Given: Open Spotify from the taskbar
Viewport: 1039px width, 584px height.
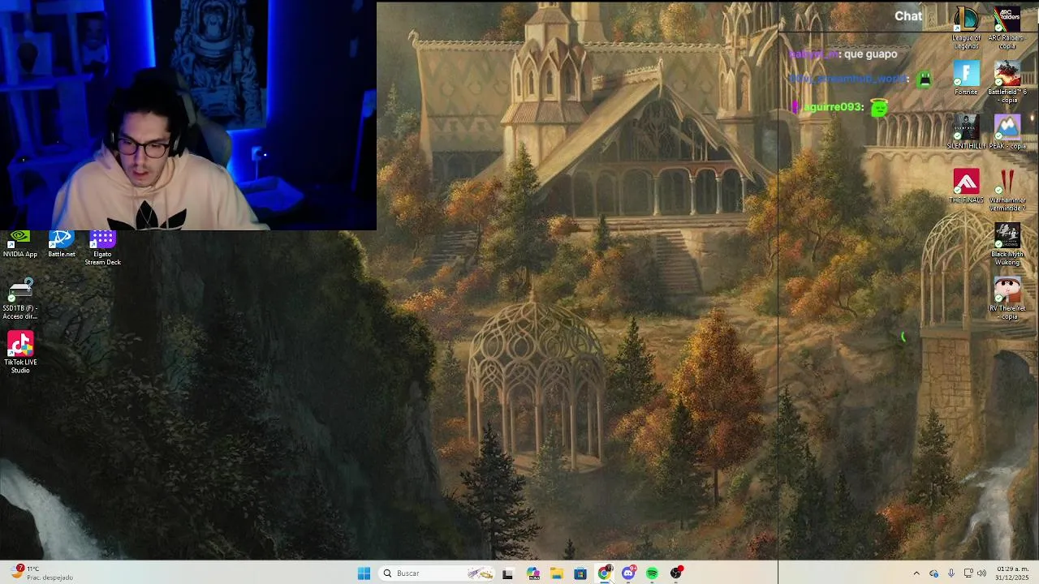Looking at the screenshot, I should (652, 573).
